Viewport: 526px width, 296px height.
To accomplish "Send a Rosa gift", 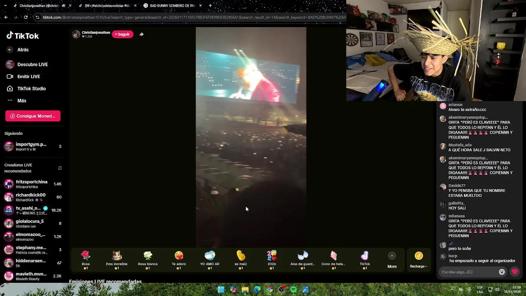I will point(85,260).
